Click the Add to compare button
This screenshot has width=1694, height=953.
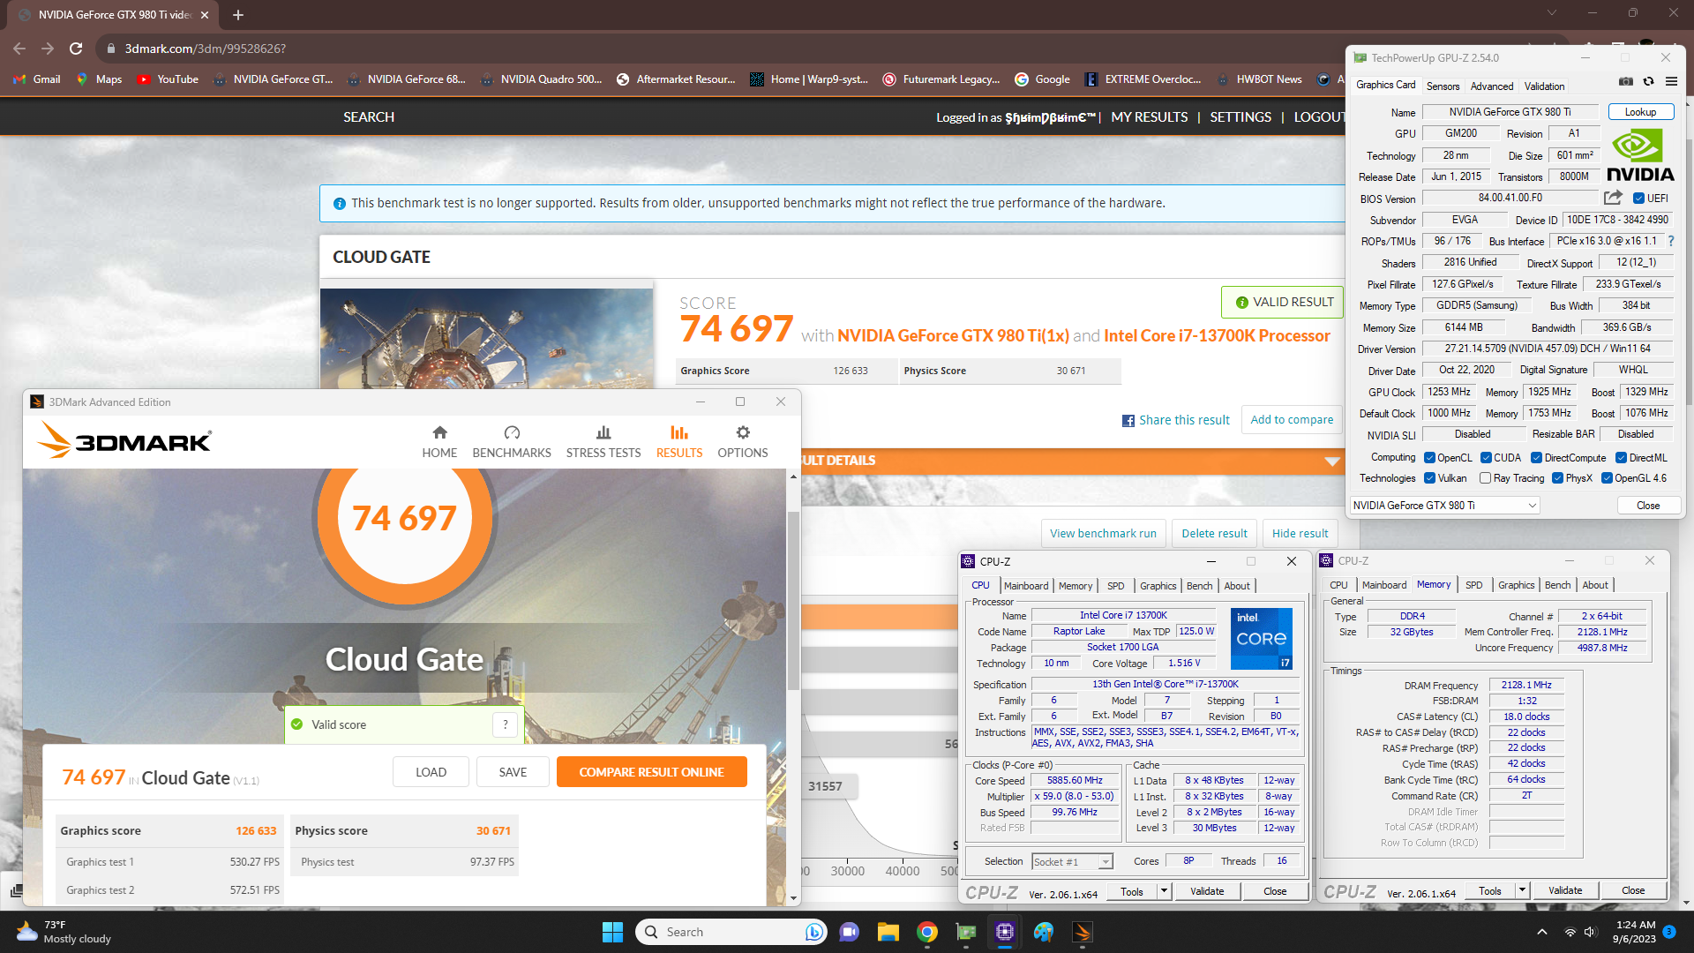(1292, 420)
